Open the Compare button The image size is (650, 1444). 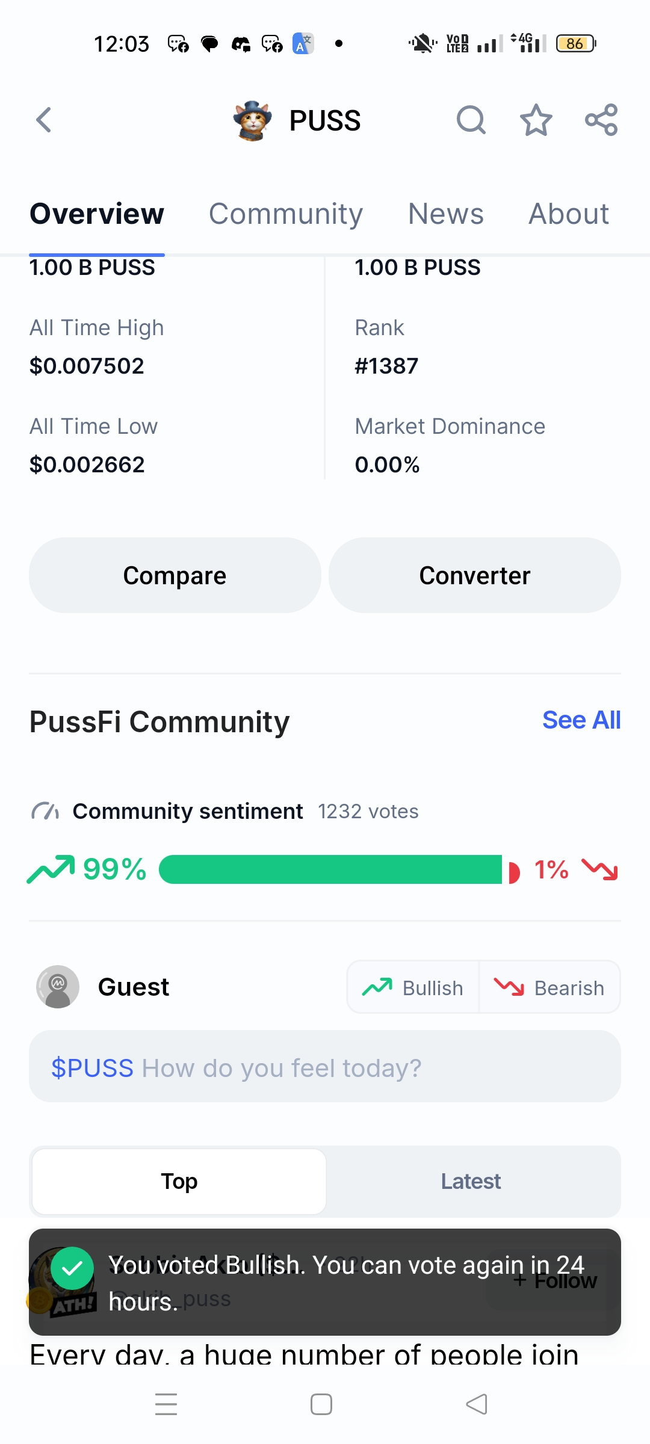point(175,575)
